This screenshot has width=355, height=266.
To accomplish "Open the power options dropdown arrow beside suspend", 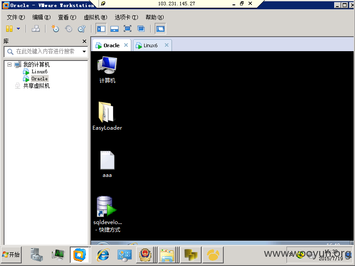I will 18,29.
